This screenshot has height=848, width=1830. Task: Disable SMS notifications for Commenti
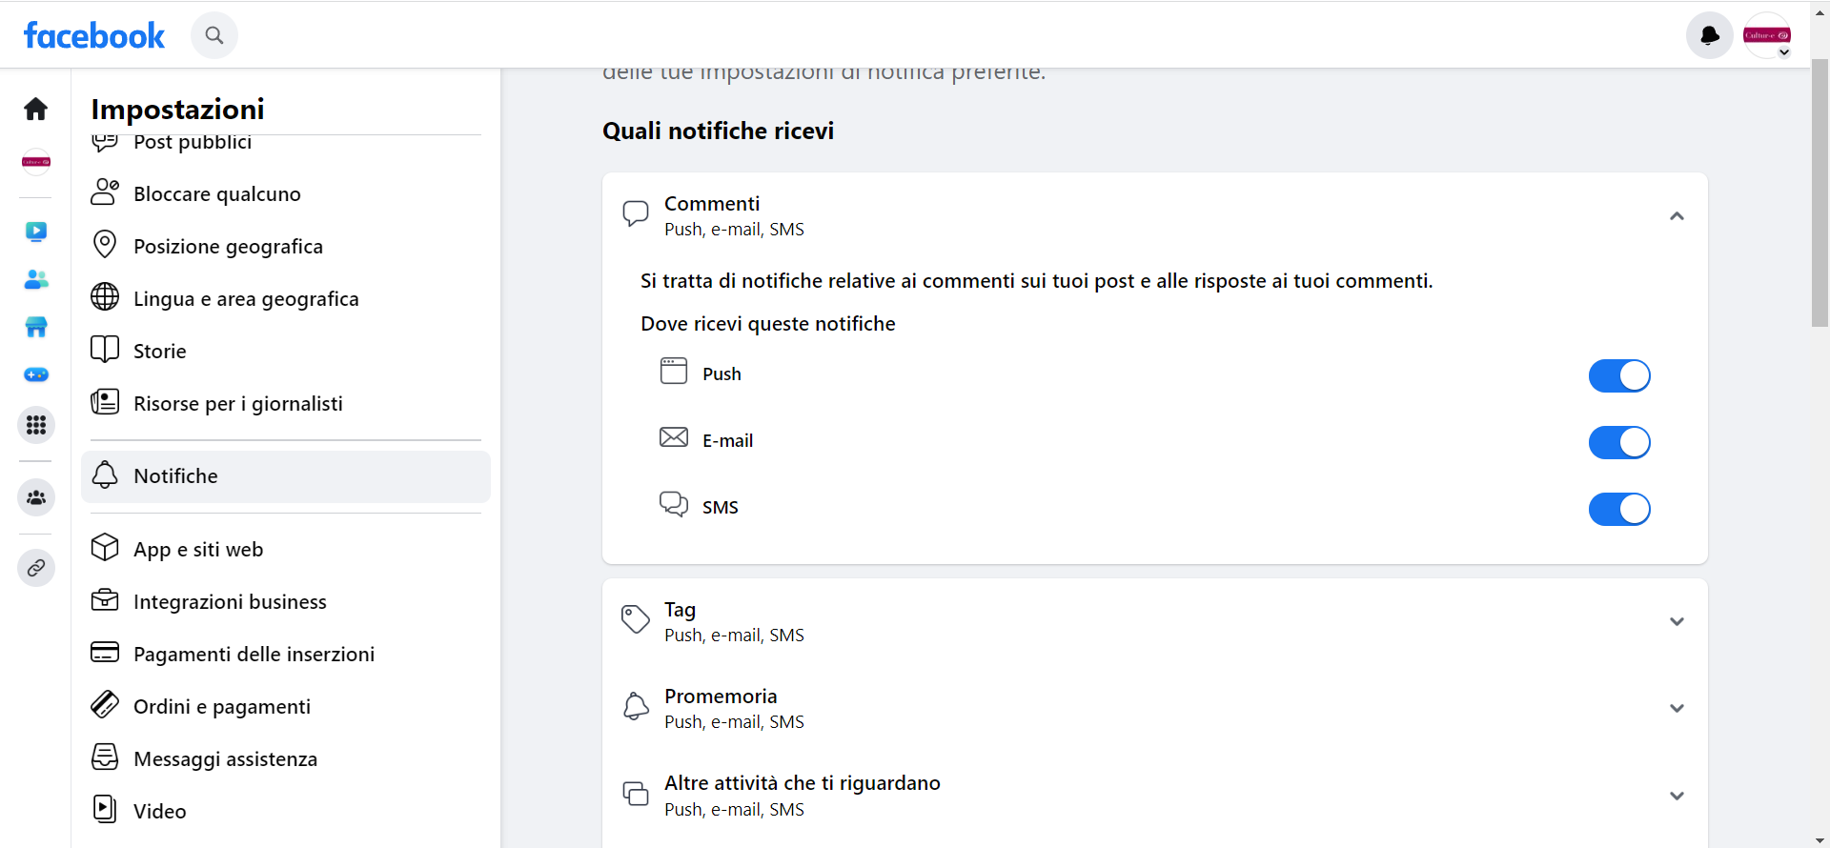pos(1618,509)
